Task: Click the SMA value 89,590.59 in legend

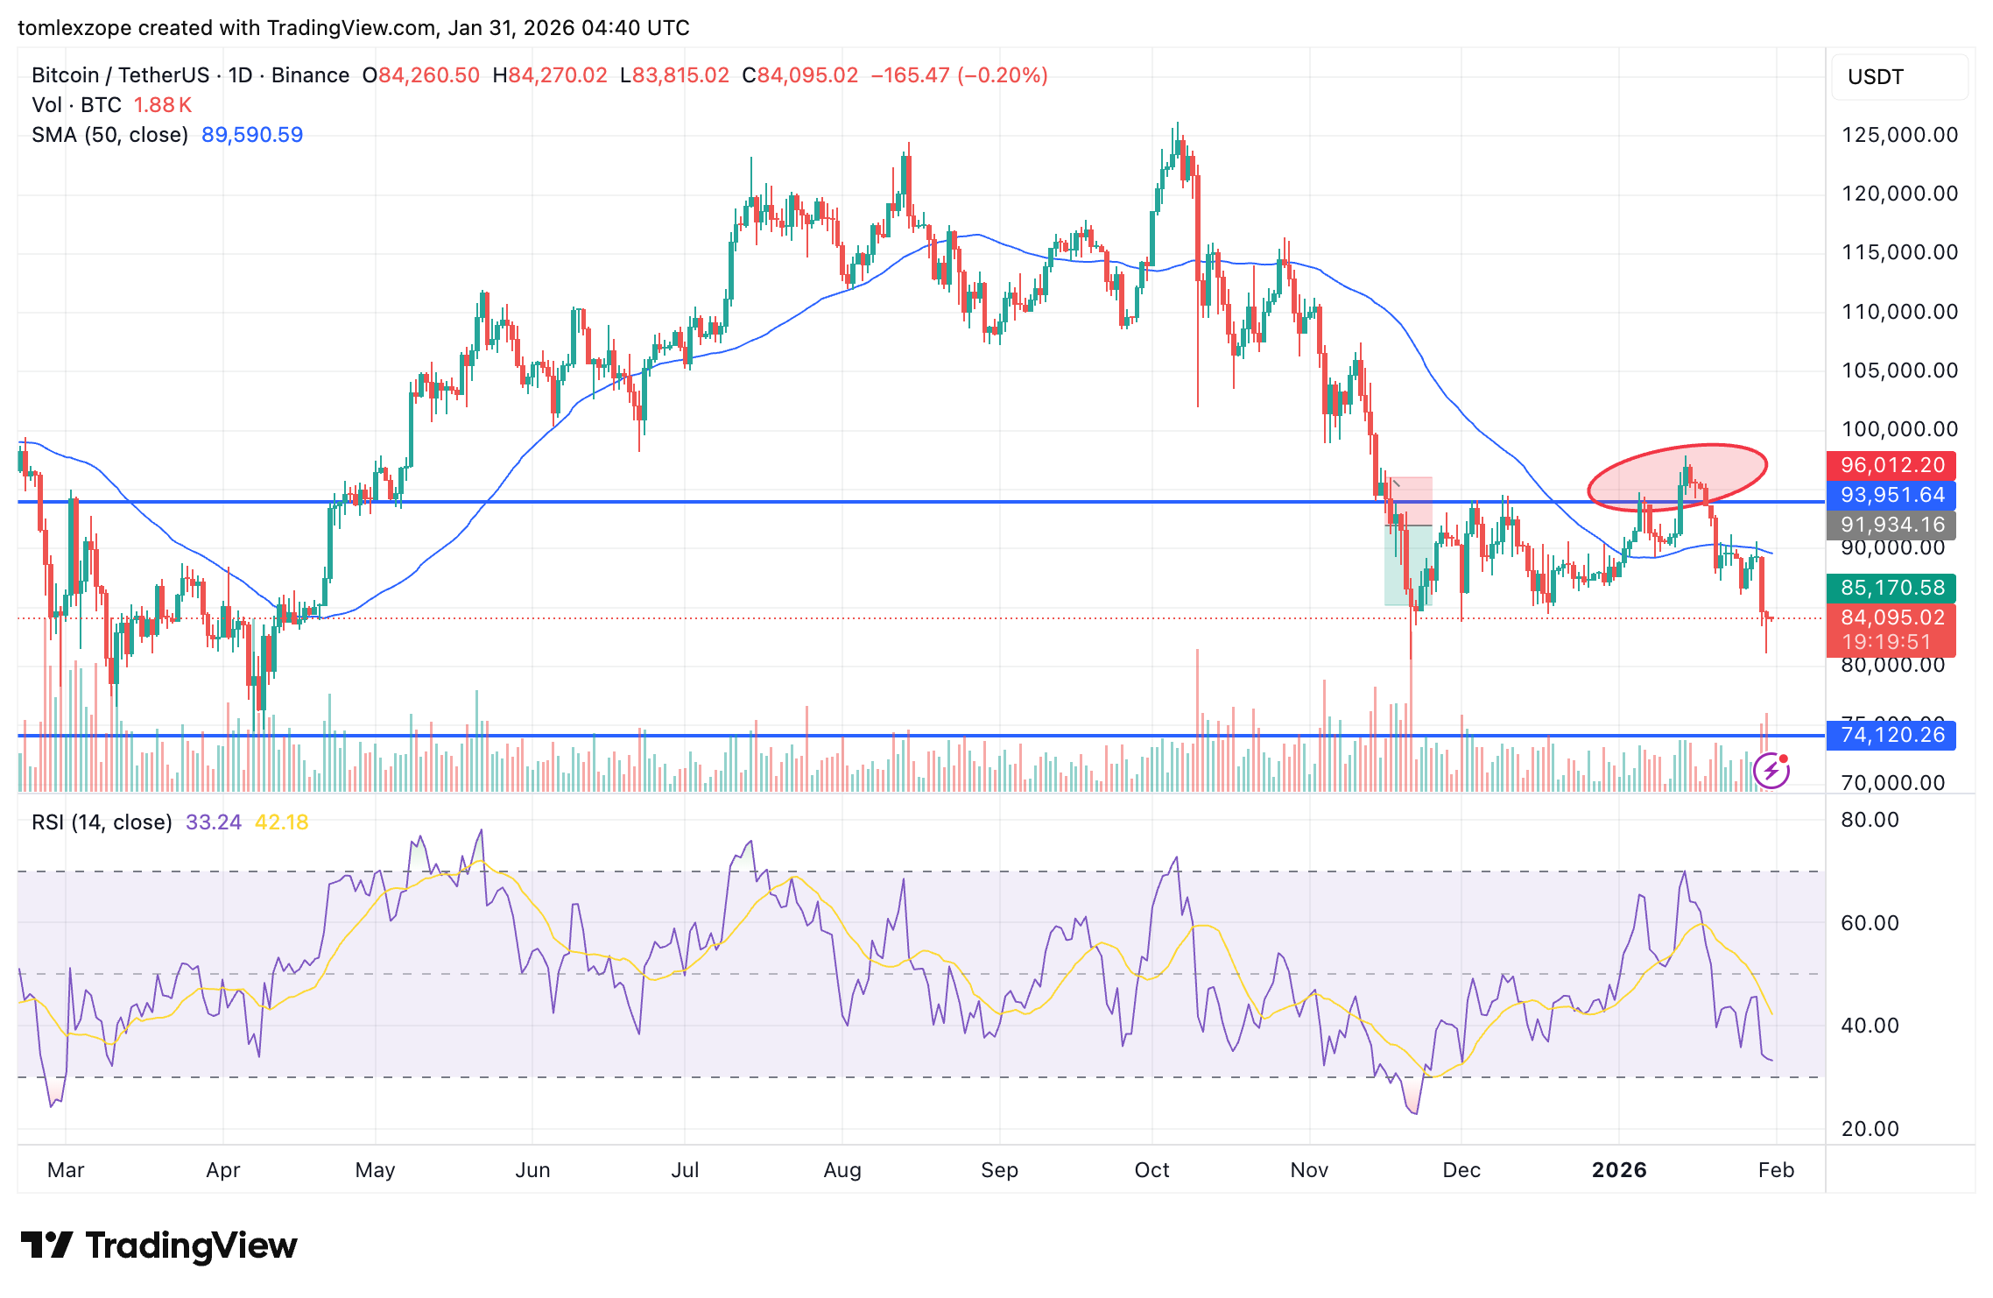Action: point(252,135)
